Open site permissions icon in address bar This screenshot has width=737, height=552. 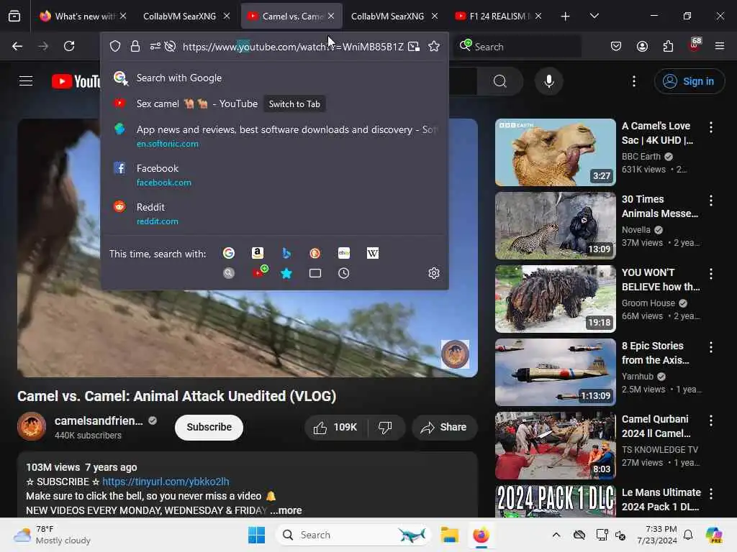coord(155,46)
